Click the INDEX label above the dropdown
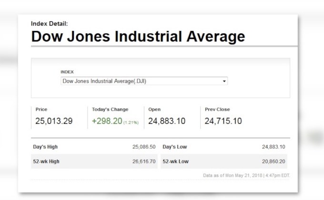Image resolution: width=324 pixels, height=200 pixels. (x=67, y=72)
